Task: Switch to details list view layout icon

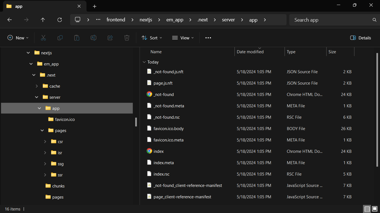Action: point(367,209)
